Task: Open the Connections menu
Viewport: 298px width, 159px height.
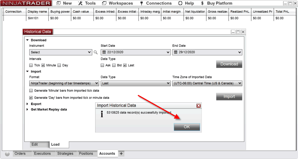Action: coord(156,3)
